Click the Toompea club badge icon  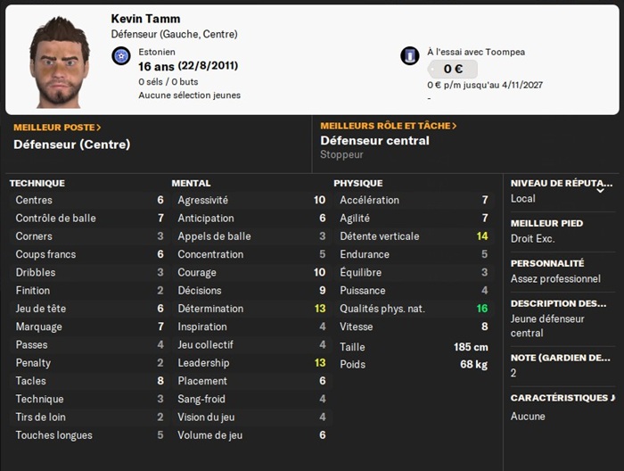[x=410, y=56]
